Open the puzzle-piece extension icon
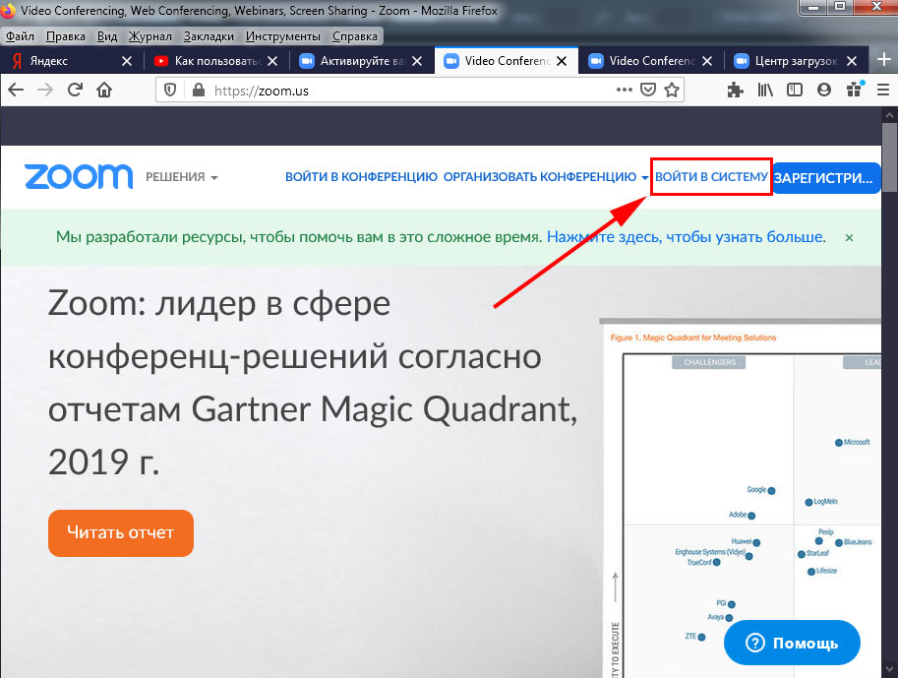Screen dimensions: 898x678 735,89
